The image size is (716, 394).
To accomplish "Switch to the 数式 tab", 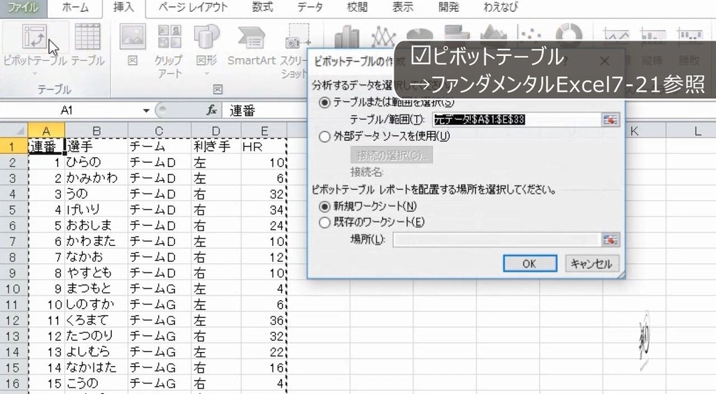I will click(x=263, y=8).
